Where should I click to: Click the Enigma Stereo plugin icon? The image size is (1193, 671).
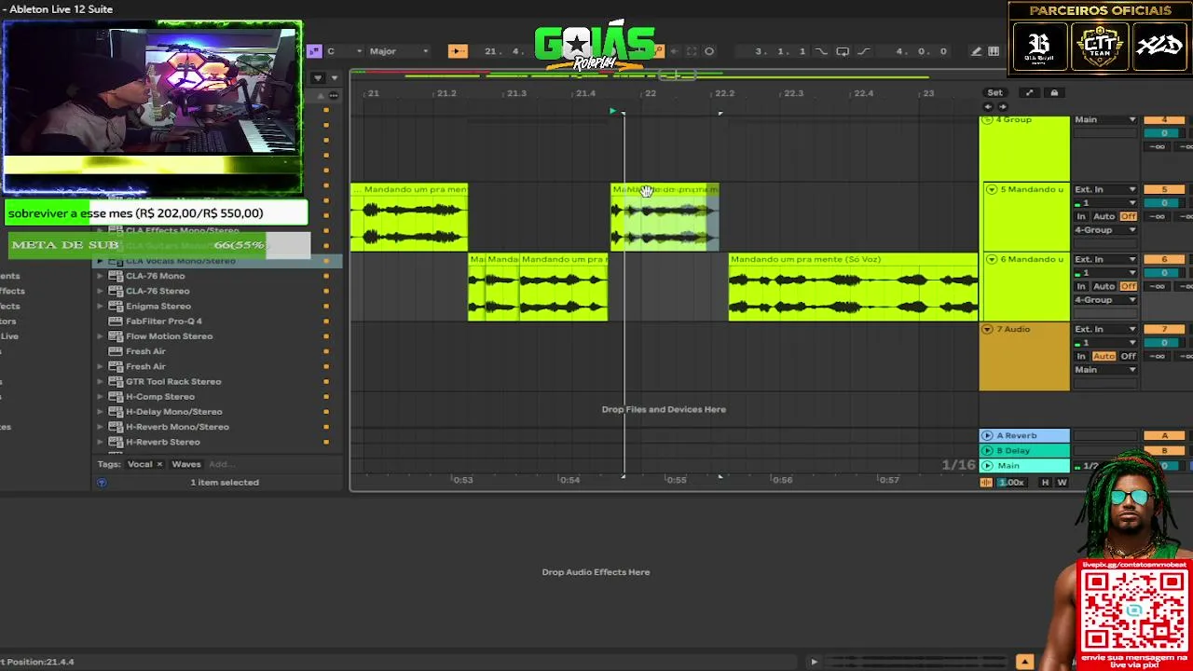pos(116,307)
